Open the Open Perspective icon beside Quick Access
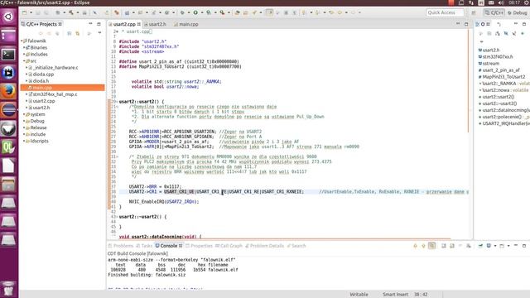This screenshot has width=530, height=298. [474, 12]
